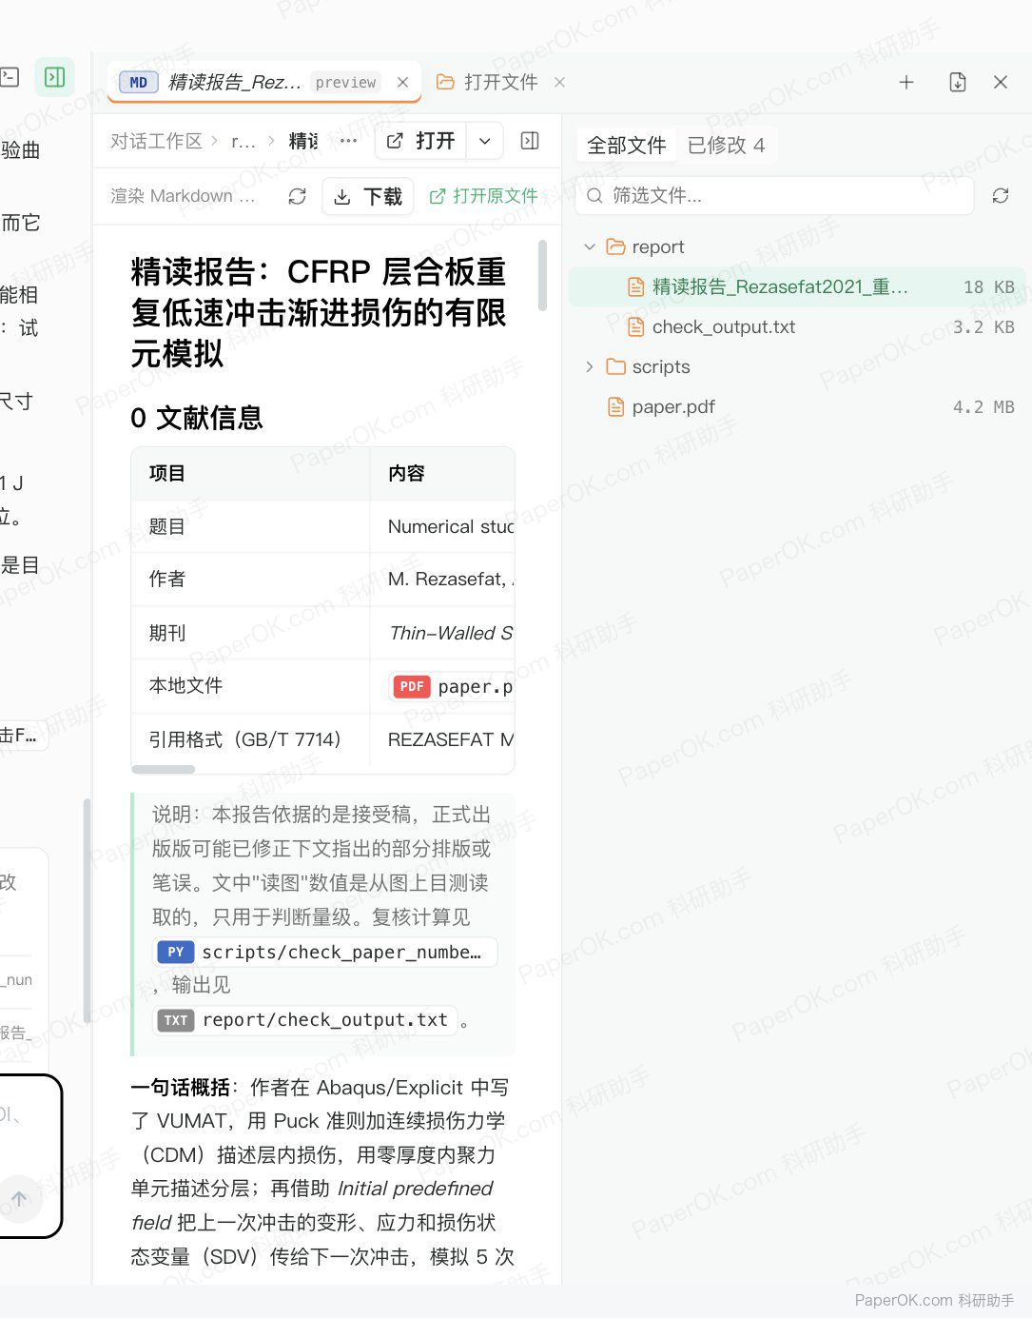Viewport: 1032px width, 1318px height.
Task: Click the 下载 download button
Action: click(368, 196)
